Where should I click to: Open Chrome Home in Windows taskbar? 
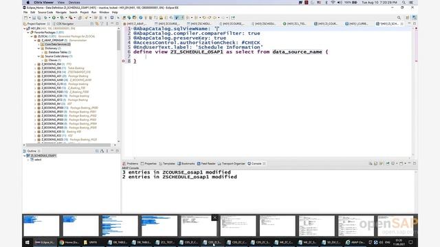point(69,242)
